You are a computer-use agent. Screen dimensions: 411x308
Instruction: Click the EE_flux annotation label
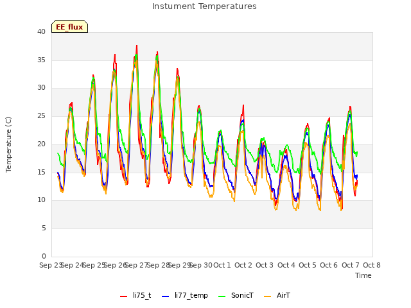coord(69,26)
